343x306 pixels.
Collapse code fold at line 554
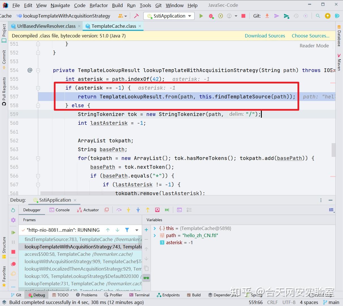pyautogui.click(x=38, y=70)
